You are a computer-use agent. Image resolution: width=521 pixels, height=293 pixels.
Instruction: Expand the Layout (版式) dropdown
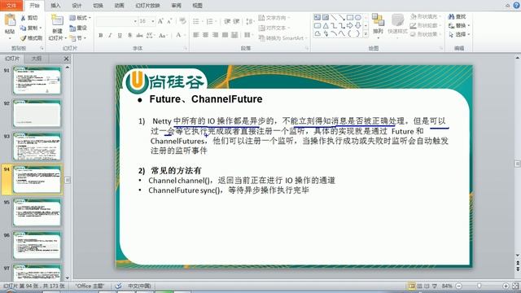pyautogui.click(x=80, y=18)
